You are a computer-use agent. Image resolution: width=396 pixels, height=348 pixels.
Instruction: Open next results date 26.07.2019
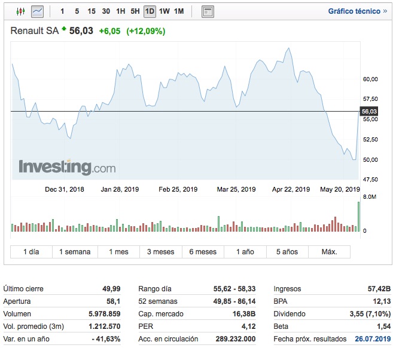373,338
